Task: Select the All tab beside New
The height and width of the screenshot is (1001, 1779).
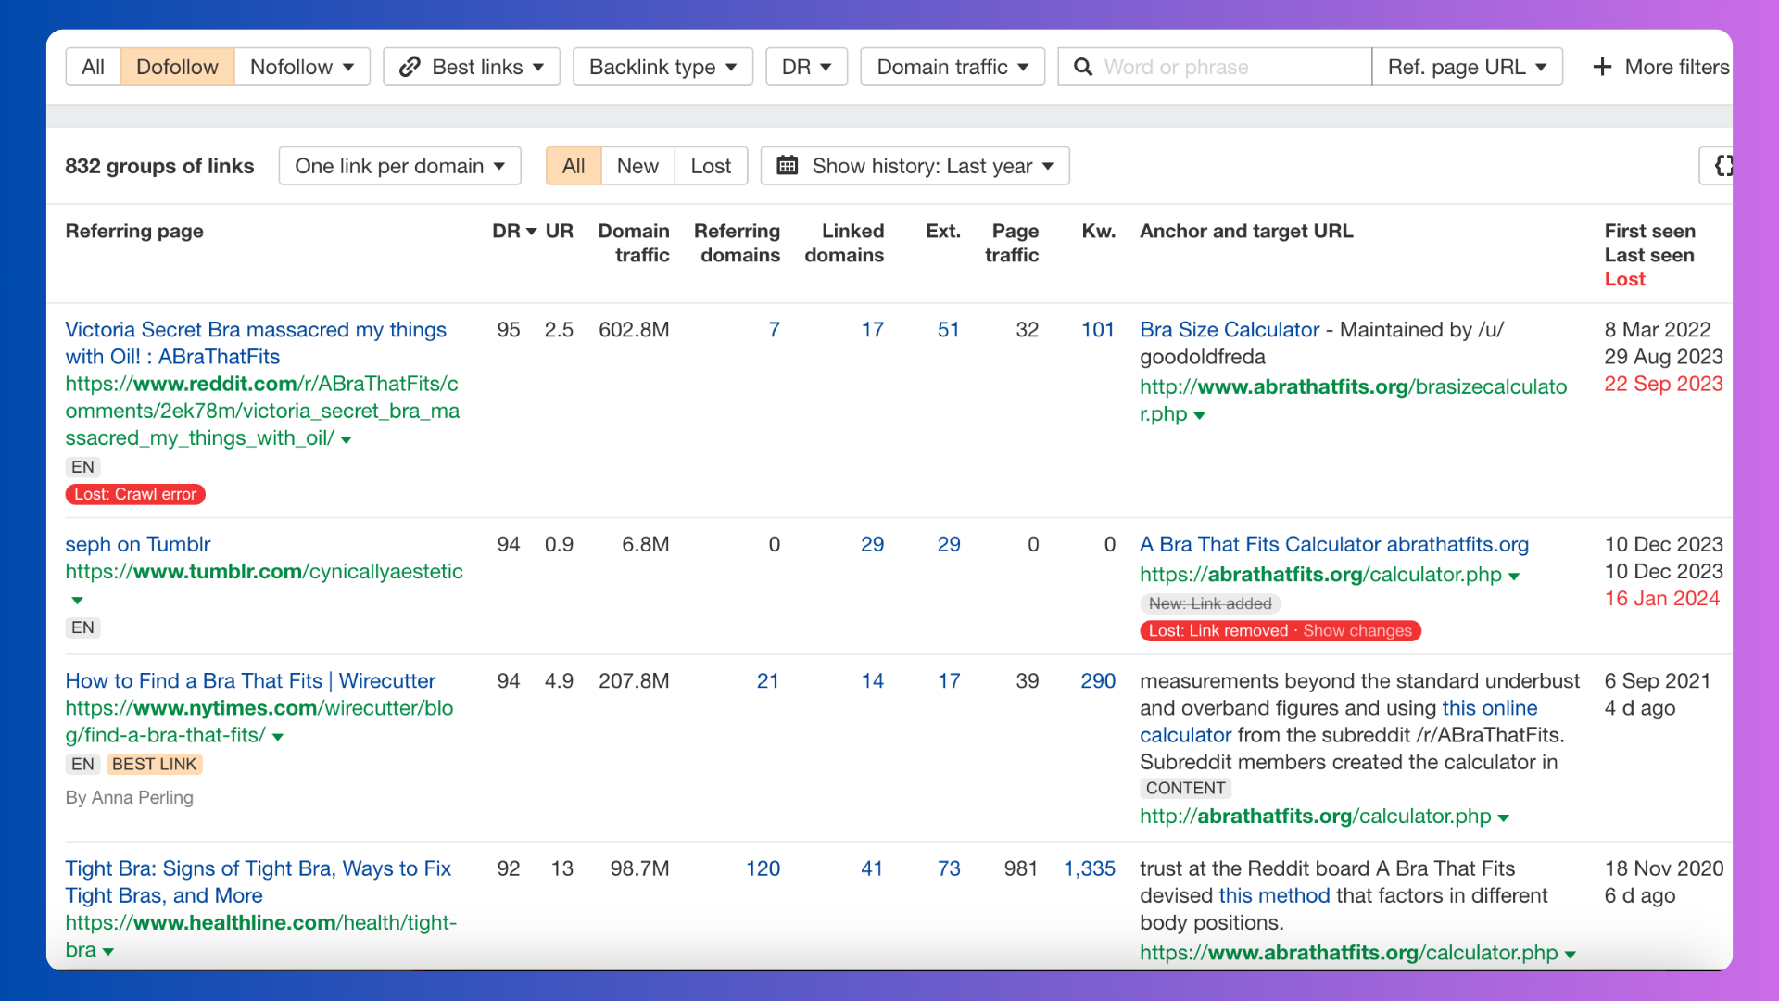Action: [574, 166]
